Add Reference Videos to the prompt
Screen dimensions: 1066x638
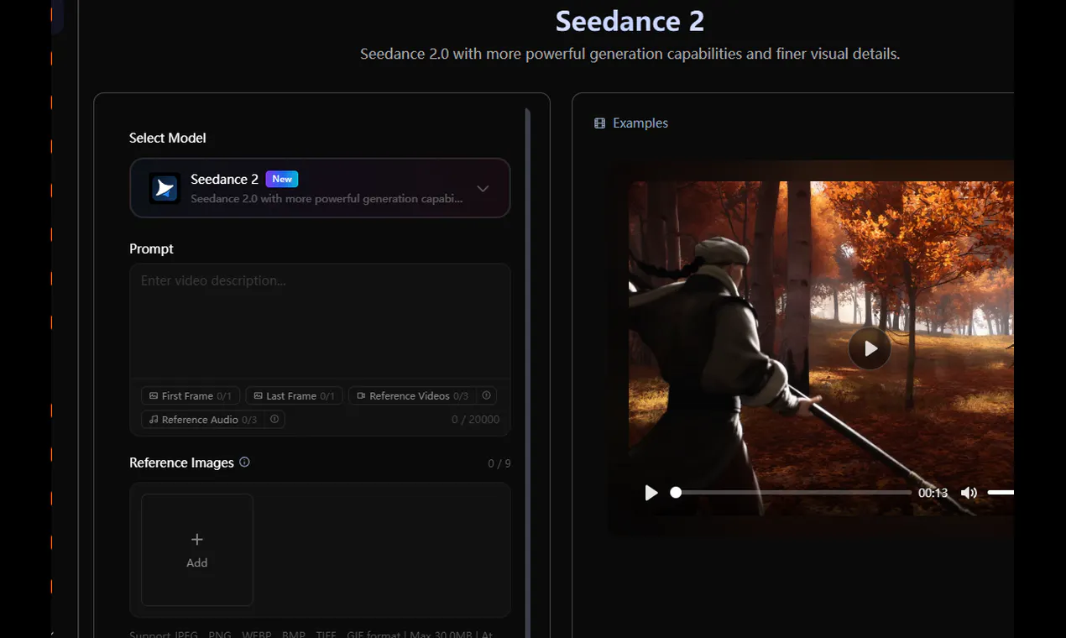(412, 395)
